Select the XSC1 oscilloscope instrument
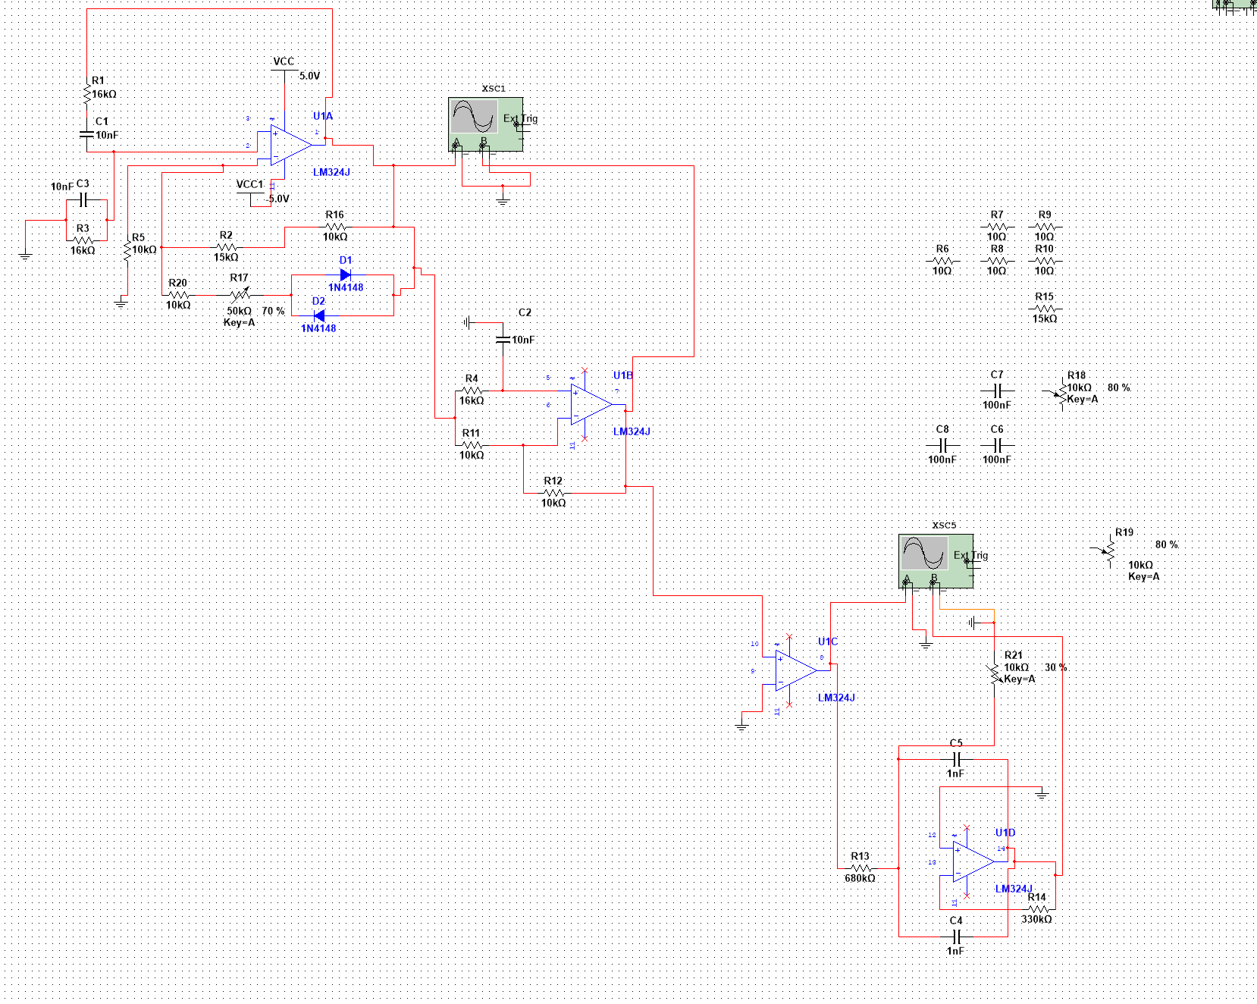The width and height of the screenshot is (1257, 1004). pyautogui.click(x=485, y=124)
